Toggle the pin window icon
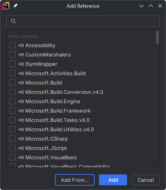This screenshot has height=190, width=166. click(15, 6)
